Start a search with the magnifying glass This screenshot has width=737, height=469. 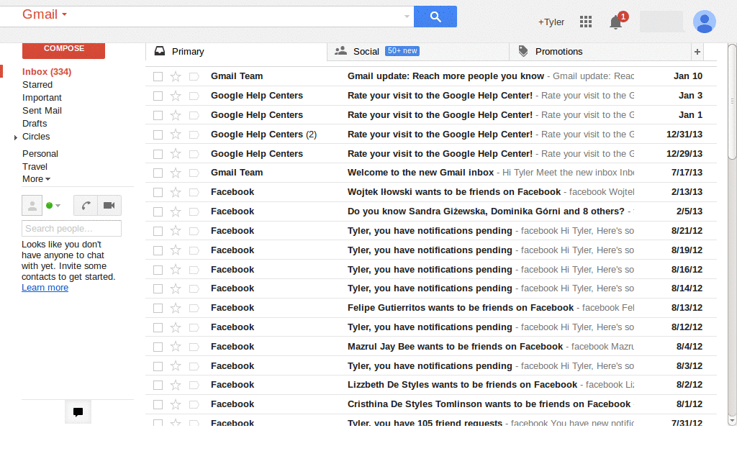435,15
